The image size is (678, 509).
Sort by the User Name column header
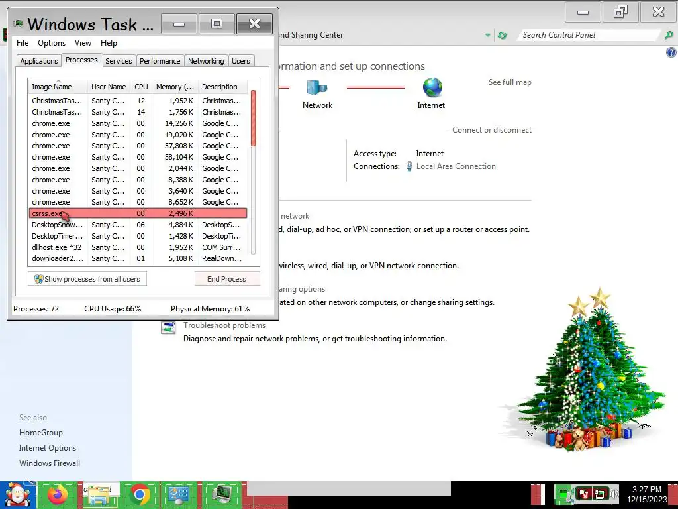tap(109, 87)
